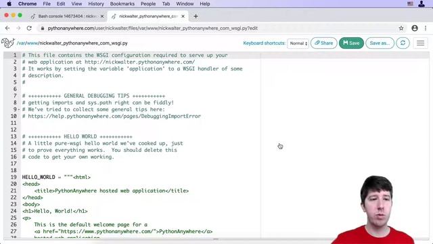Collapse code fold arrow on line 9
Screen dimensions: 433x244
click(19, 110)
